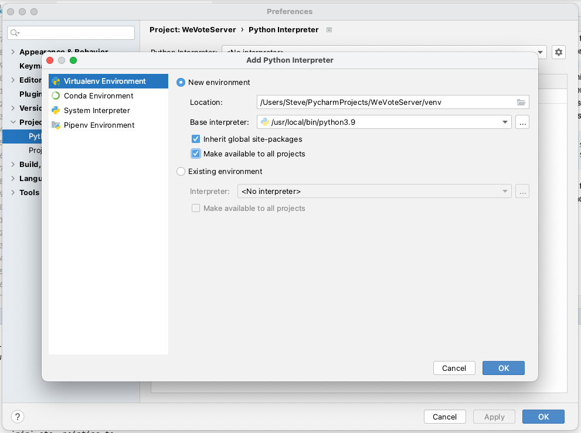Expand the Languages section in Preferences
Viewport: 581px width, 433px height.
click(13, 179)
